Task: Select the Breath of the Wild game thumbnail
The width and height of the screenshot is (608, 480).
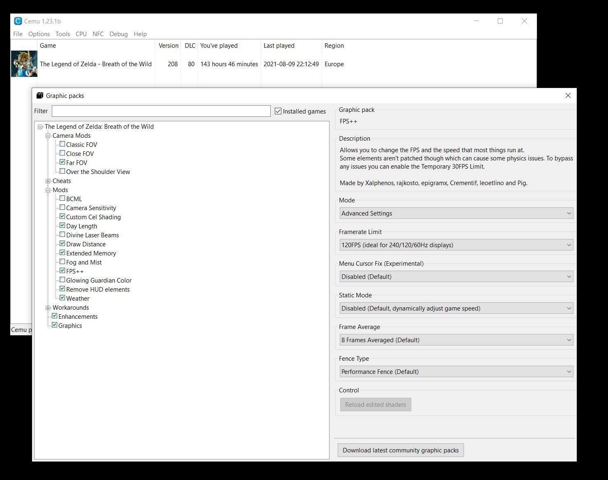Action: (x=24, y=64)
